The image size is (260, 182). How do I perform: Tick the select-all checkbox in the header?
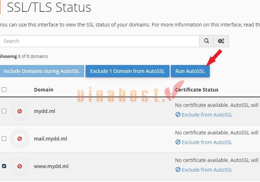4,90
